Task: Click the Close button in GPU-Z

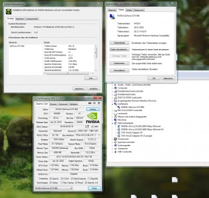Action: pyautogui.click(x=94, y=188)
